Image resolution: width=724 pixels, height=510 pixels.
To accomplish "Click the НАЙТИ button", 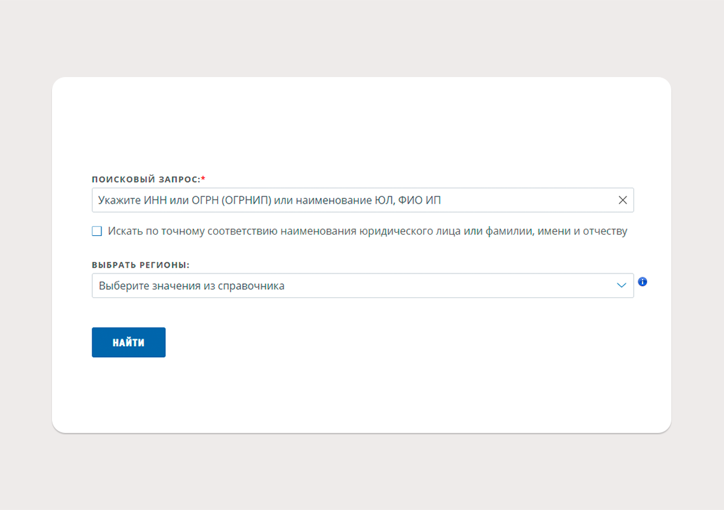I will click(x=128, y=342).
